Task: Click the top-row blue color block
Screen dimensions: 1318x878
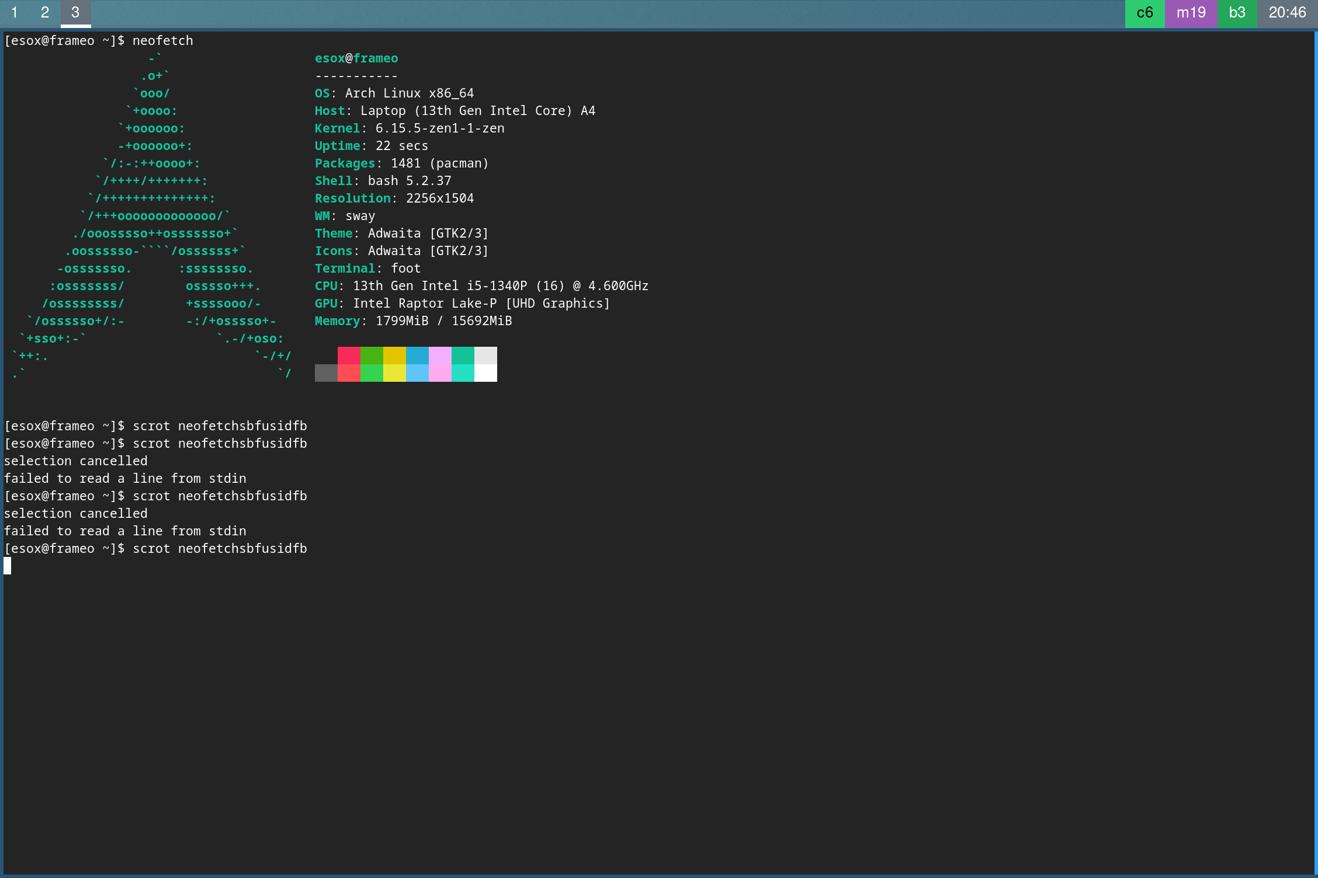Action: click(417, 356)
